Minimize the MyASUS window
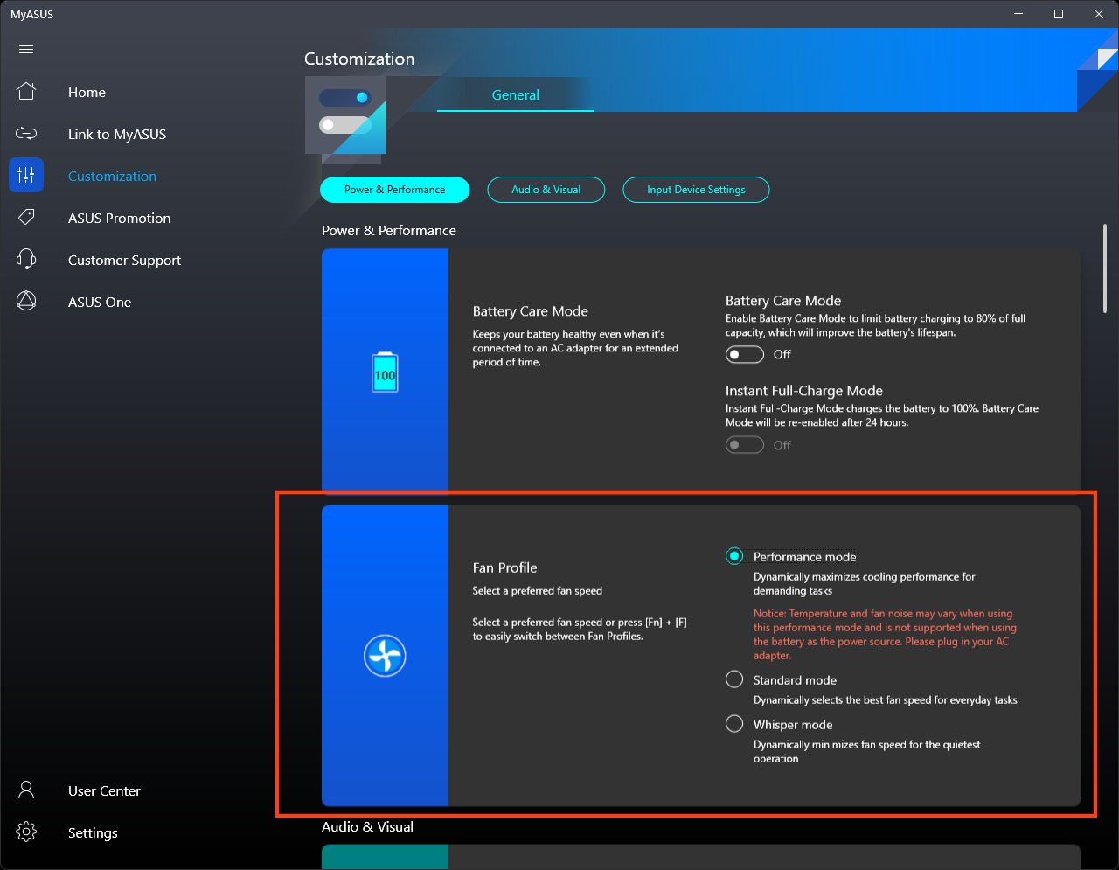 tap(1018, 14)
